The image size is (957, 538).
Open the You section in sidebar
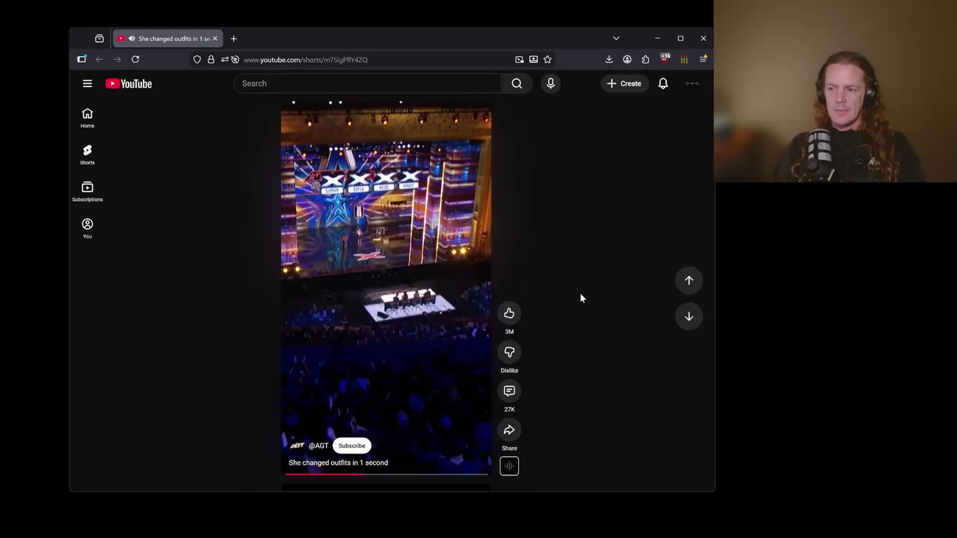(x=87, y=228)
